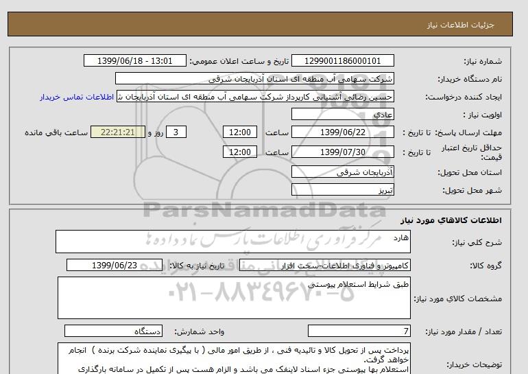Click the product specifications box طبق شرایط استعلام پیوستی
528x374 pixels.
click(234, 298)
